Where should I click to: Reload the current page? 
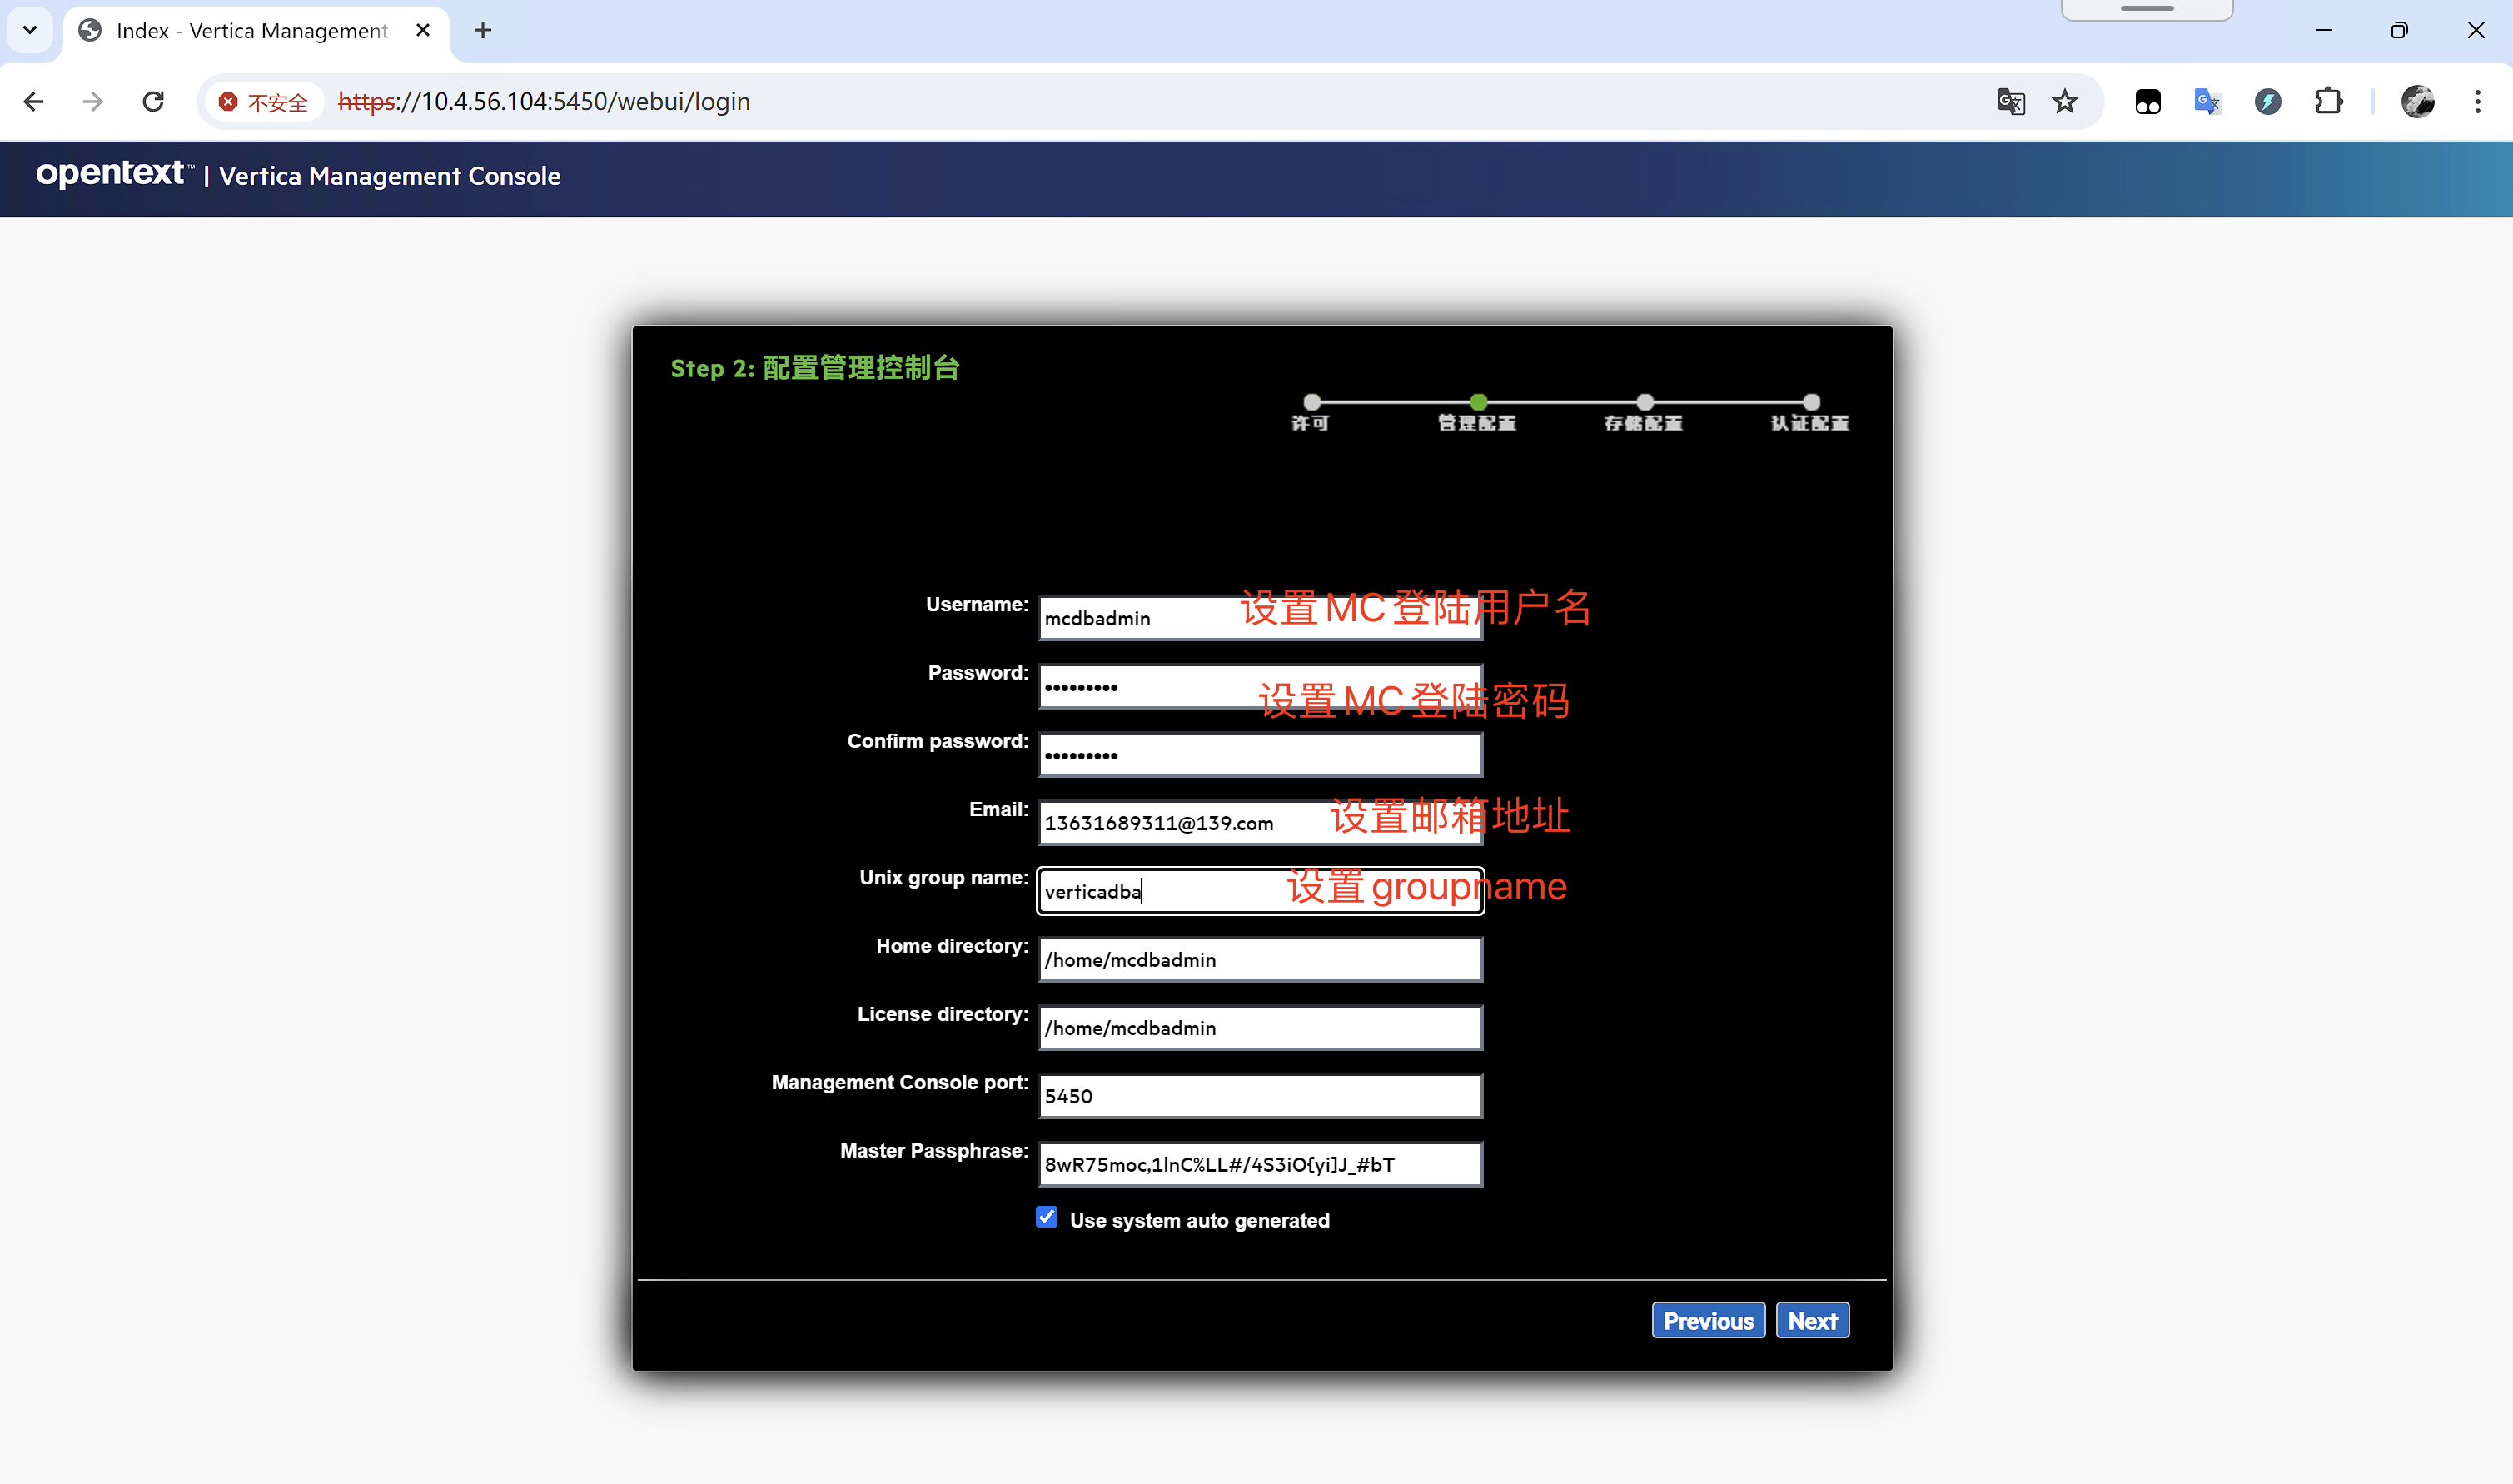click(153, 101)
